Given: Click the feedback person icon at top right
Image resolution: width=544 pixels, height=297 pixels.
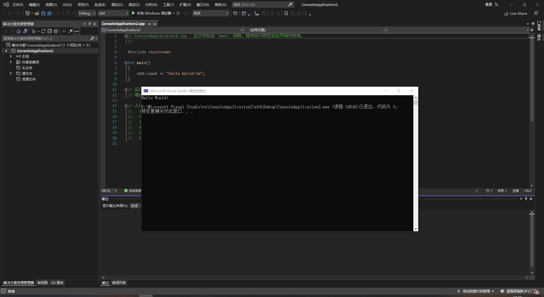Looking at the screenshot, I should tap(536, 13).
